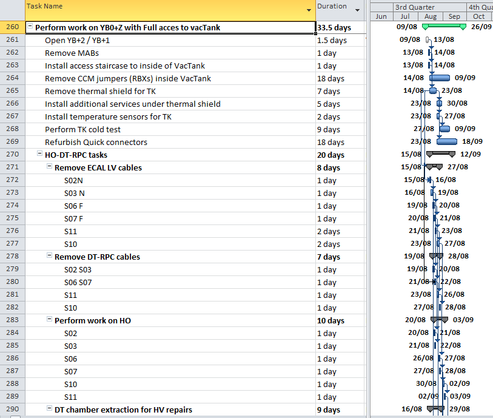Click the black summary bar ending 12/09
Image resolution: width=493 pixels, height=418 pixels.
(x=441, y=153)
